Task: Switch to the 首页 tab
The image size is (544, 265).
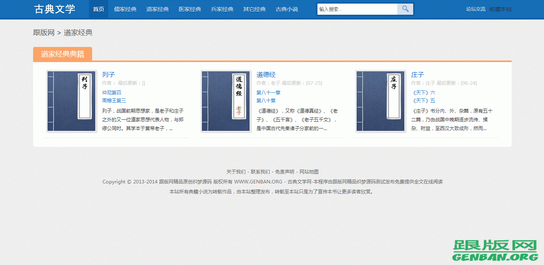Action: [x=98, y=9]
